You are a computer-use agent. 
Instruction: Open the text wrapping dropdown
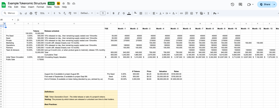point(168,13)
